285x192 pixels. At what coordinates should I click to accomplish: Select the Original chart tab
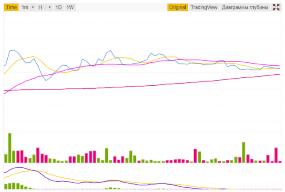pyautogui.click(x=178, y=7)
